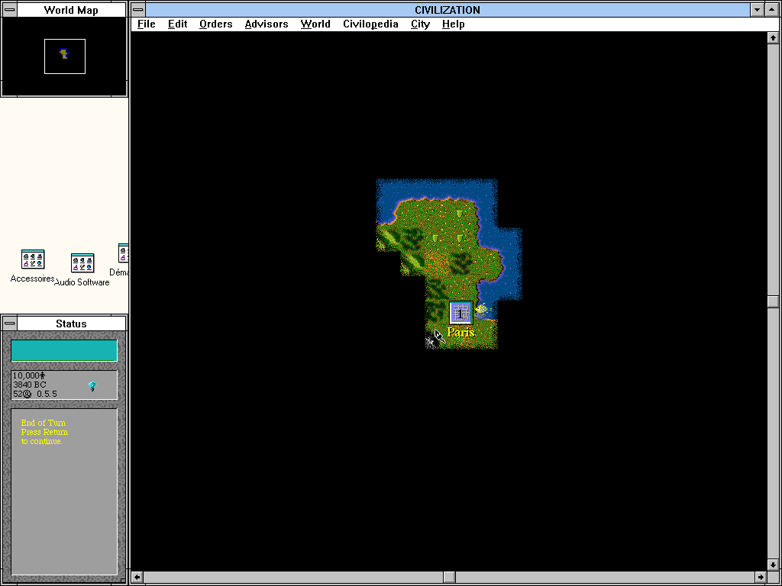Click the science lightbulb icon in Status

(92, 385)
